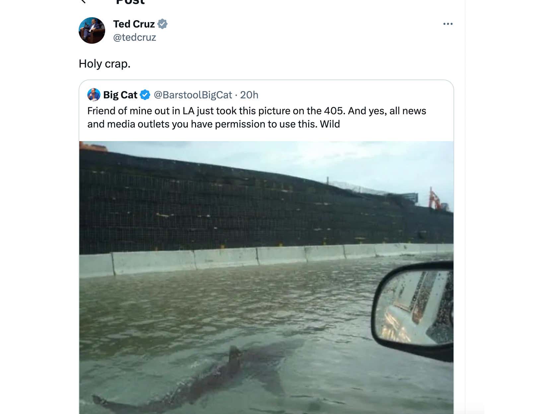The image size is (553, 414).
Task: Click the 20h timestamp on the quoted tweet
Action: tap(251, 95)
